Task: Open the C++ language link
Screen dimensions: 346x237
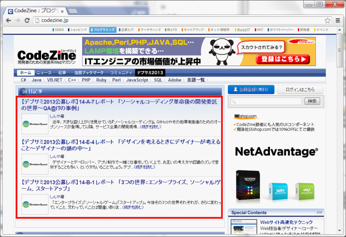Action: [72, 80]
